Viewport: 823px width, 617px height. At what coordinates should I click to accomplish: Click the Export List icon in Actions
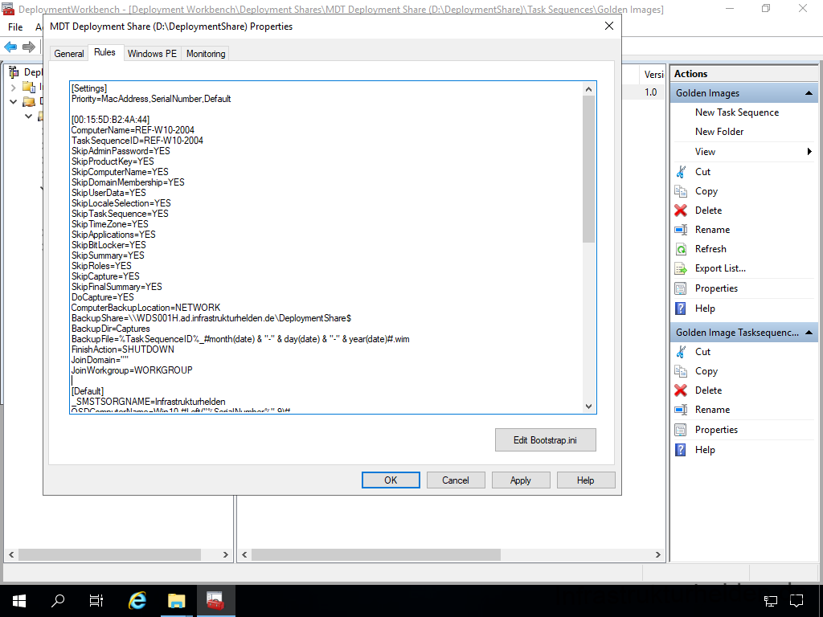pos(681,268)
